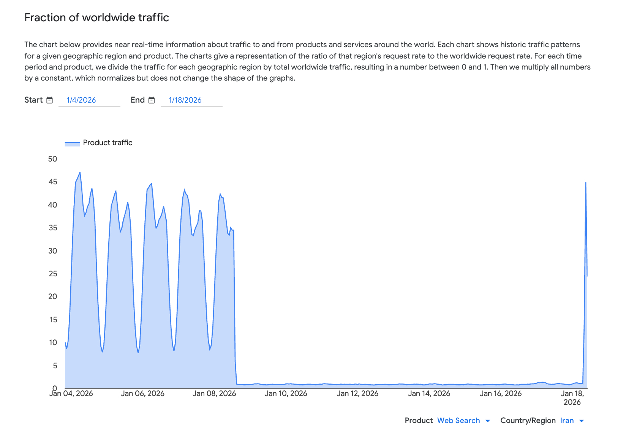The height and width of the screenshot is (447, 626).
Task: Click the Jan 06, 2026 axis label
Action: [142, 393]
